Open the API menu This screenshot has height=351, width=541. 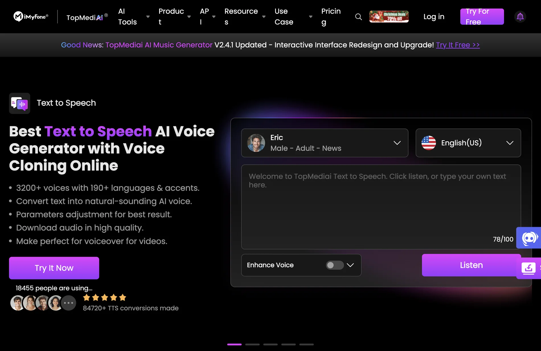point(204,16)
